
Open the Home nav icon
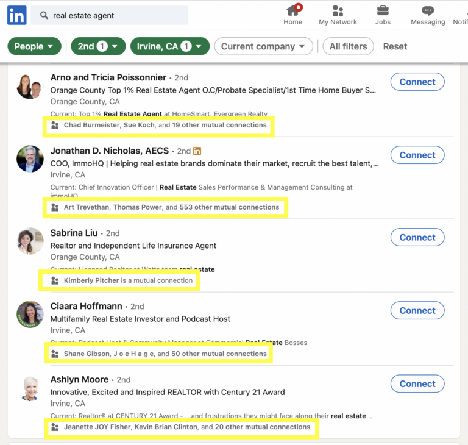point(294,10)
